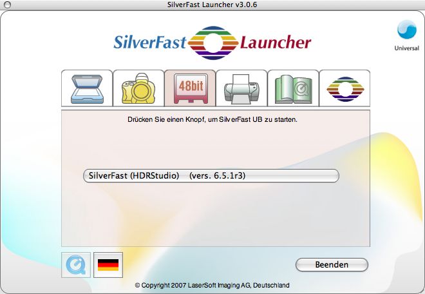Screen dimensions: 425x294
Task: Click the blue Universal binary icon
Action: [x=406, y=30]
